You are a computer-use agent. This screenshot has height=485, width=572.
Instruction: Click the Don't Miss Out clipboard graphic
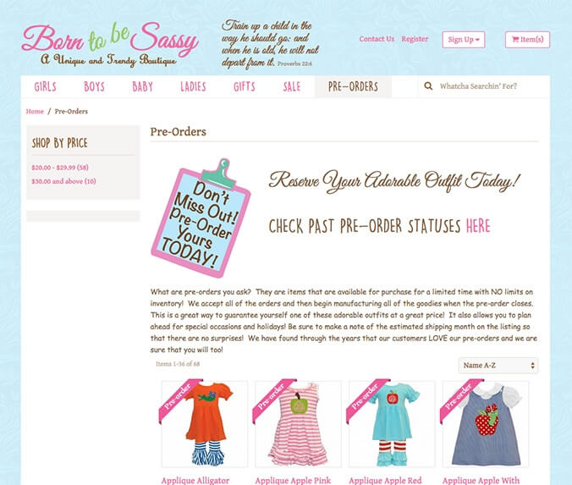click(x=201, y=218)
